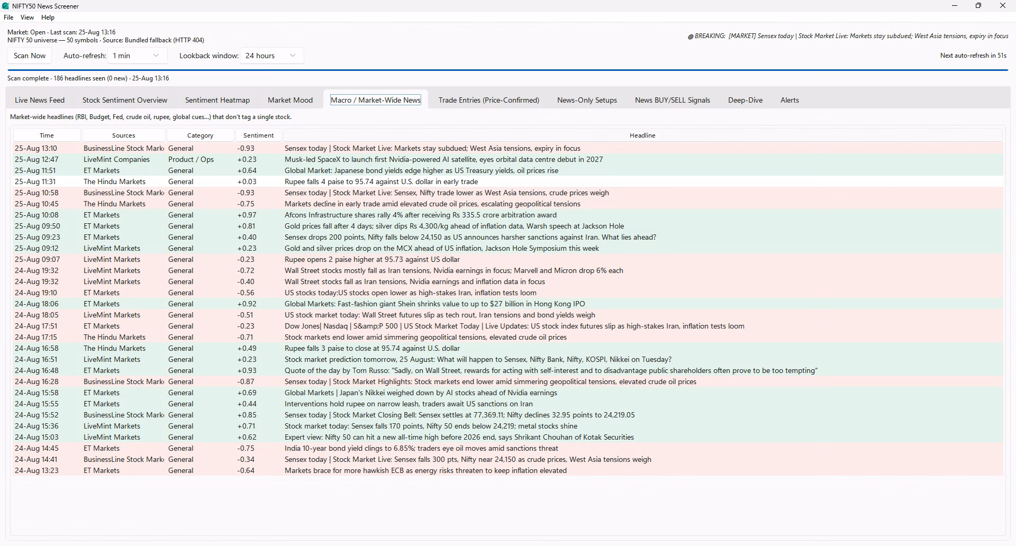The height and width of the screenshot is (546, 1016).
Task: Sort by the Sentiment column header
Action: 259,135
